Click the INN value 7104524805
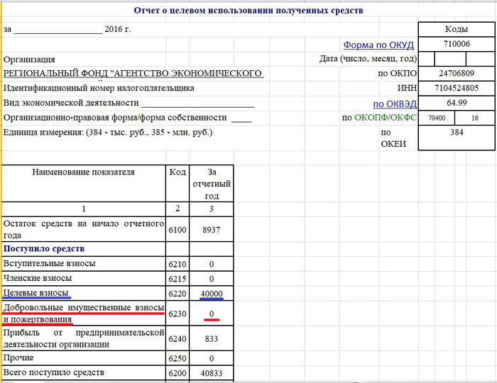The width and height of the screenshot is (497, 383). tap(457, 89)
